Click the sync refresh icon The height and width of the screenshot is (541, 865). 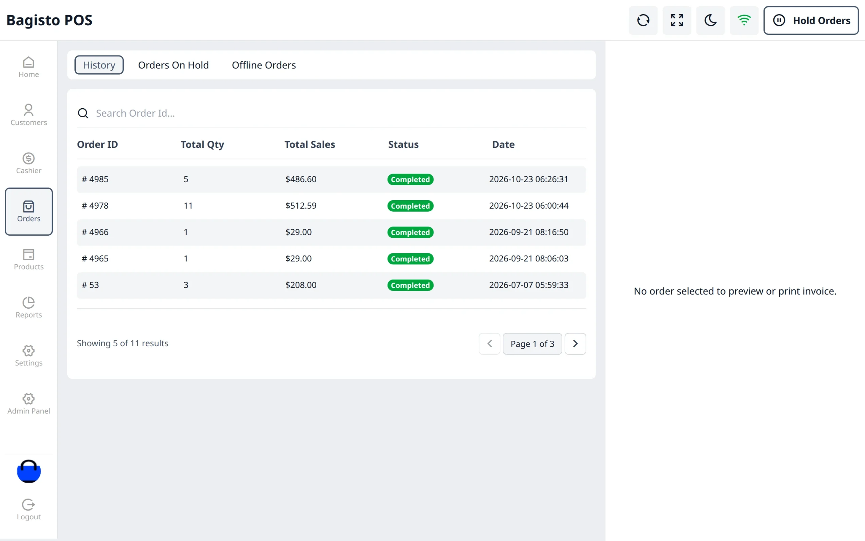click(643, 20)
